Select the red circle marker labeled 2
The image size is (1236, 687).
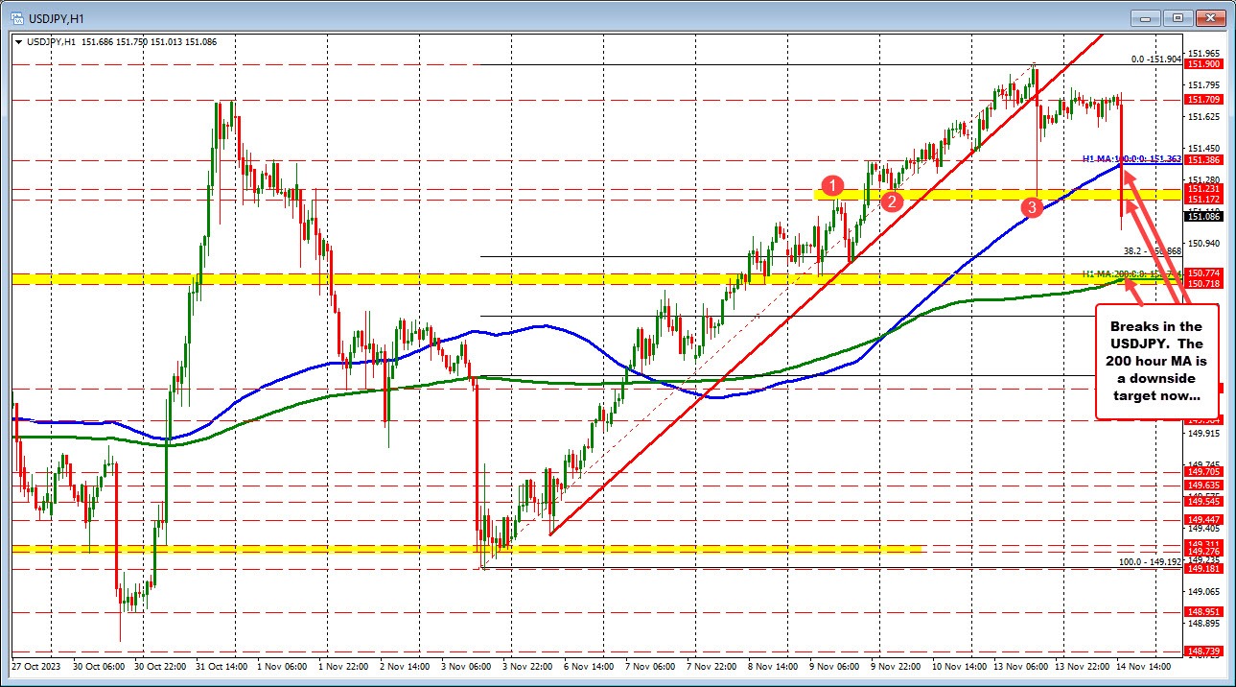point(894,201)
